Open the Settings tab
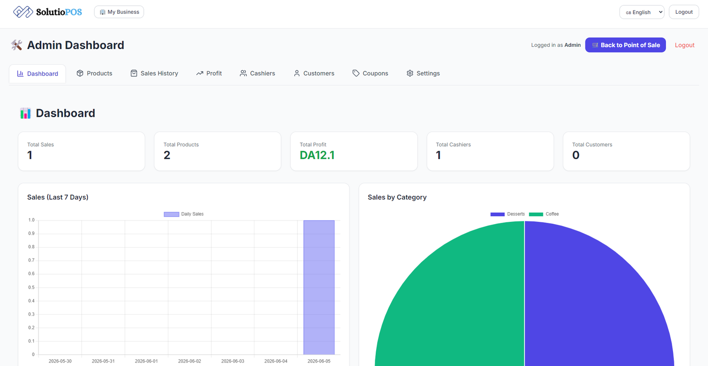This screenshot has height=366, width=708. coord(423,73)
